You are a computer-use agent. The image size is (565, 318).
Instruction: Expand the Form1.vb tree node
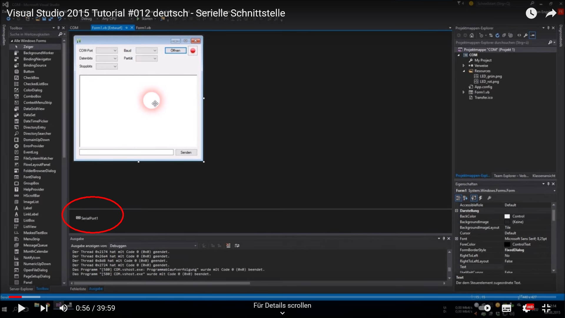(x=463, y=92)
